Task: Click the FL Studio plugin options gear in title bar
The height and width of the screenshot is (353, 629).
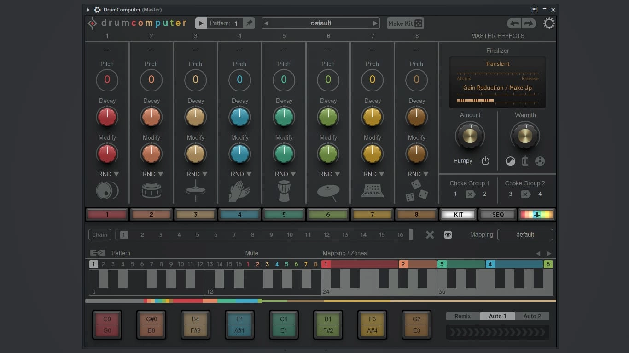Action: coord(97,10)
